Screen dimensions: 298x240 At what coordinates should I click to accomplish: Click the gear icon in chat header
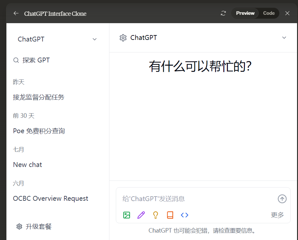pyautogui.click(x=123, y=38)
